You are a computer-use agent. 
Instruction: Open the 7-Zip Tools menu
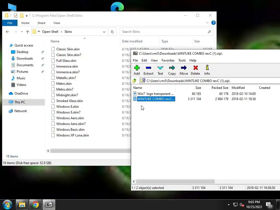point(182,60)
